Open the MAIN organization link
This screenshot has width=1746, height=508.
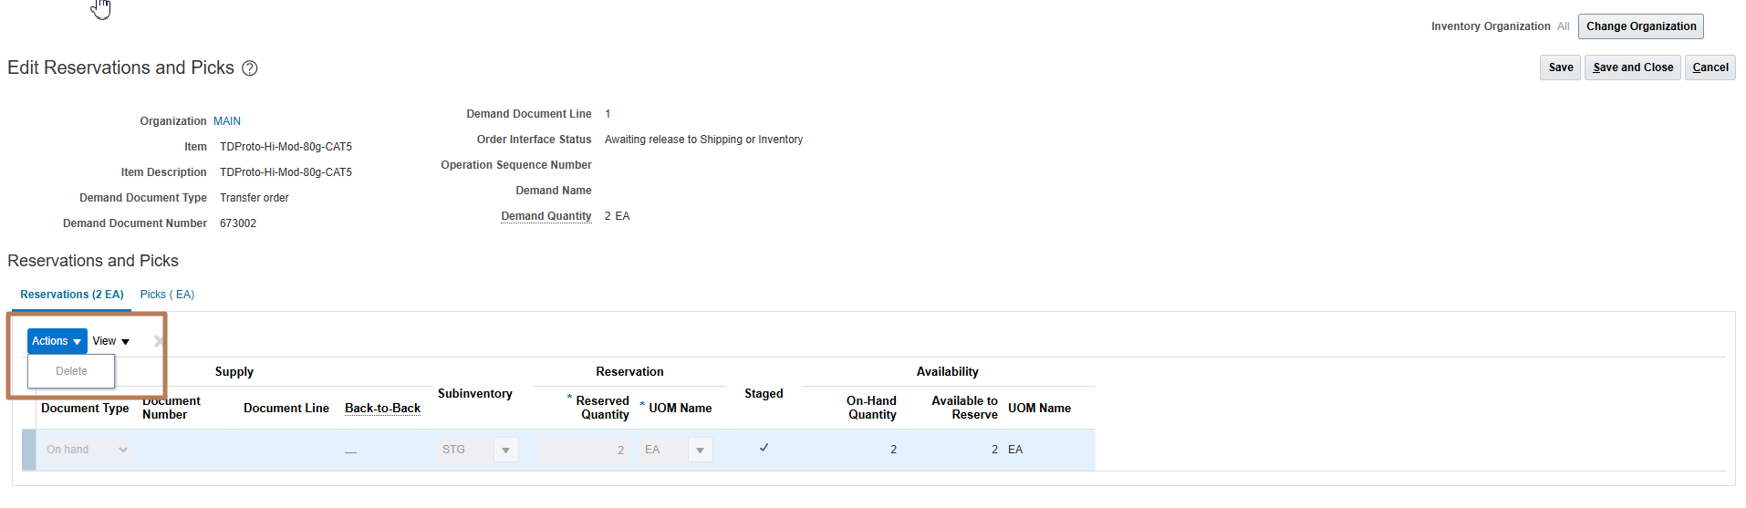pyautogui.click(x=227, y=121)
